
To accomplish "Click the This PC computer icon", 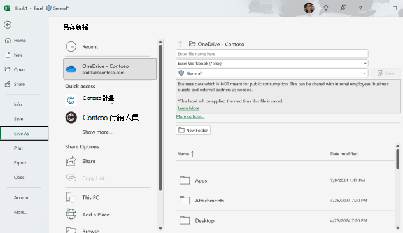I will 71,197.
